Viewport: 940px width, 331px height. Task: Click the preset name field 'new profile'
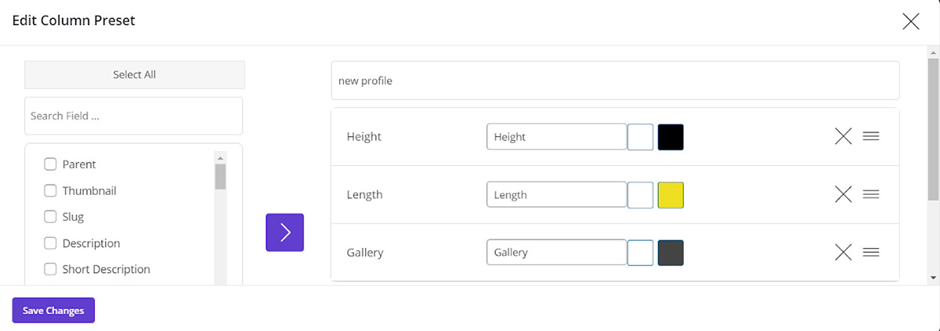[615, 81]
